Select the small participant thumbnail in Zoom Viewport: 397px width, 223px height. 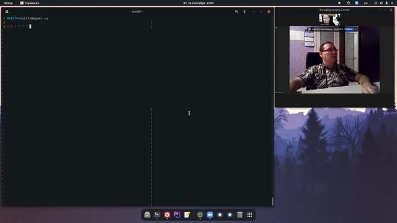click(x=329, y=19)
